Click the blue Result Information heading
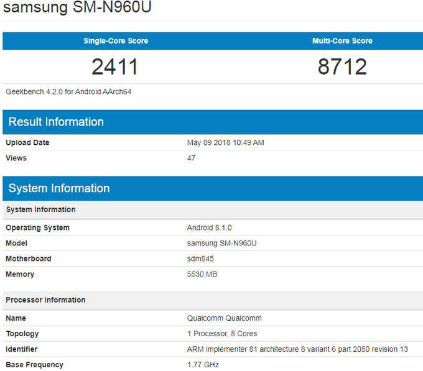Viewport: 423px width, 371px height. click(x=56, y=122)
